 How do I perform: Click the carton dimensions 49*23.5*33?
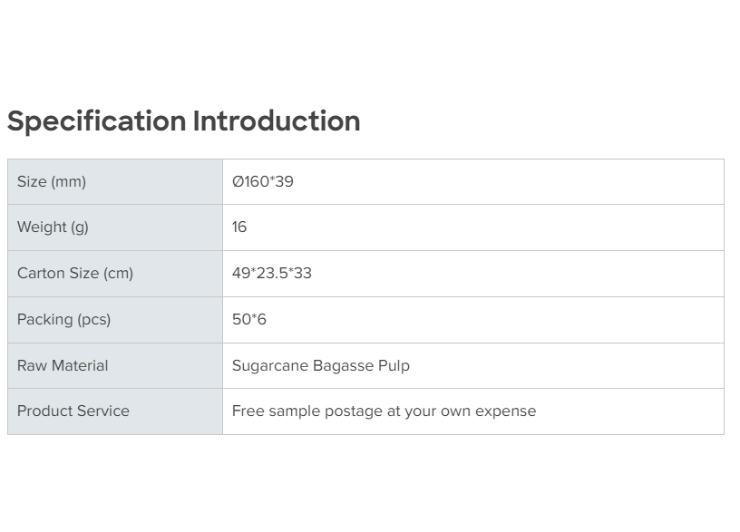272,273
